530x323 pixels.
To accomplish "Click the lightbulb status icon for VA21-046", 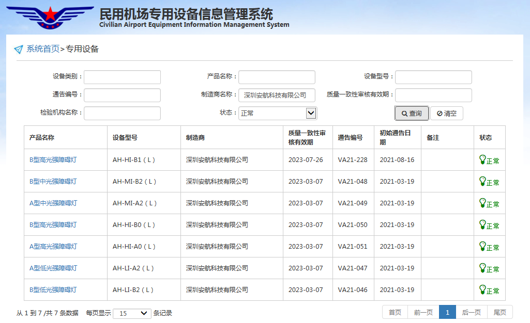I will coord(482,289).
